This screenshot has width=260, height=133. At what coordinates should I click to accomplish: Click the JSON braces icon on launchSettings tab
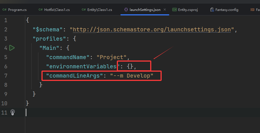(x=126, y=10)
